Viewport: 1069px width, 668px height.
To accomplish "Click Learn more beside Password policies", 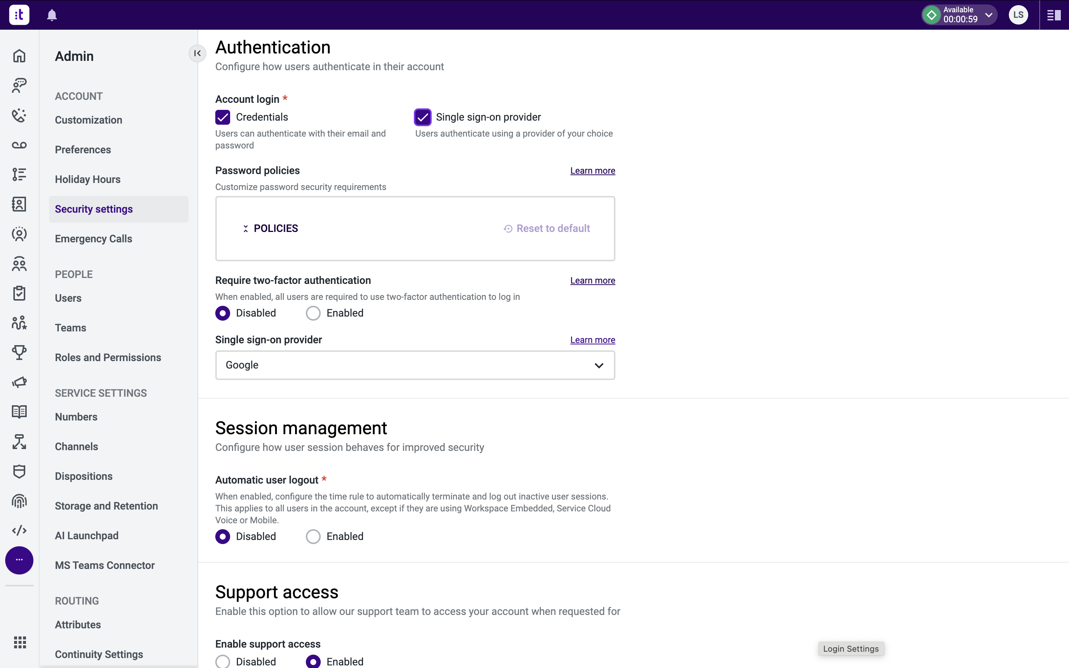I will click(x=592, y=171).
